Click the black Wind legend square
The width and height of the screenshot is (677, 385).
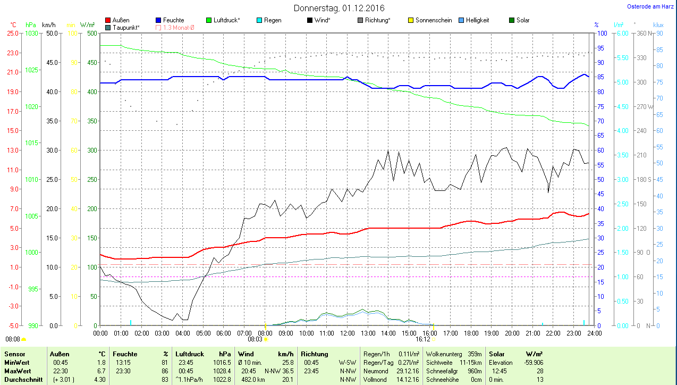tap(310, 20)
